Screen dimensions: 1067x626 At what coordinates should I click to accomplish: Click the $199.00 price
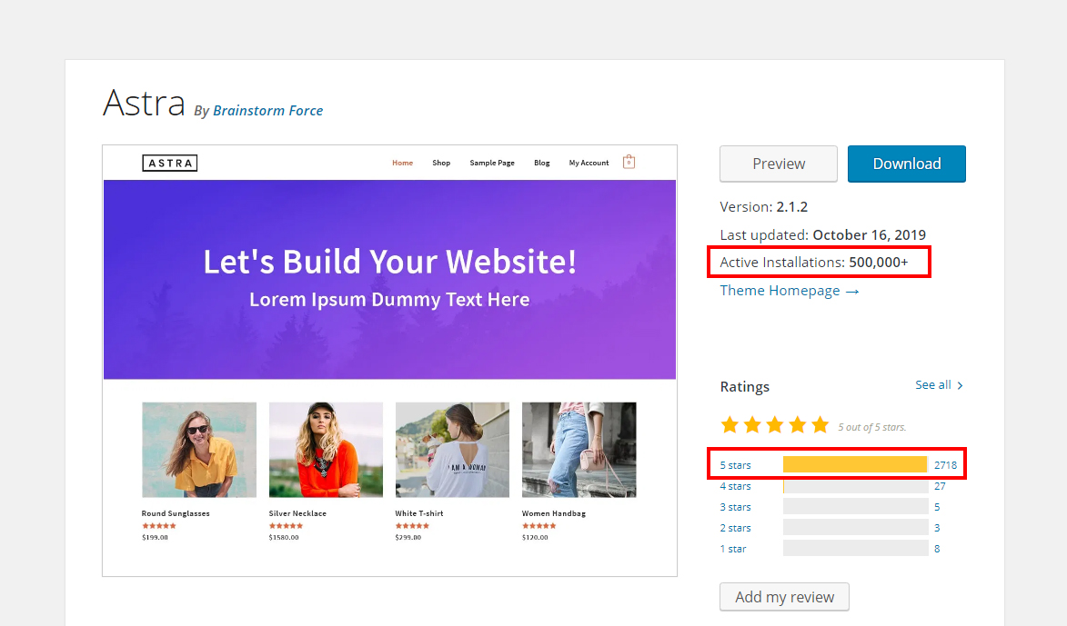click(x=156, y=538)
